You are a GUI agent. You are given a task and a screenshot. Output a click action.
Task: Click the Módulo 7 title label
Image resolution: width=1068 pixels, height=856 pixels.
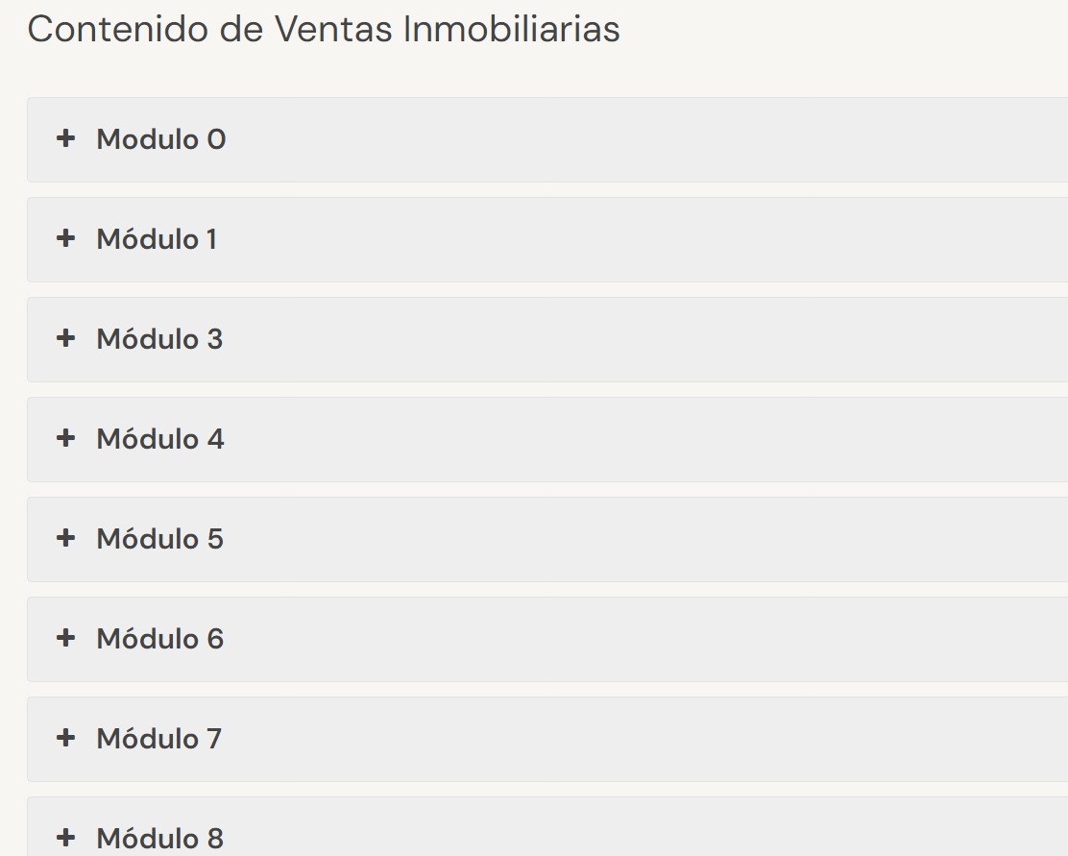(x=158, y=739)
